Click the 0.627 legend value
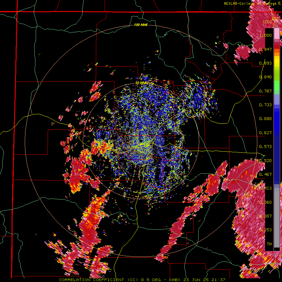The height and width of the screenshot is (282, 282). [265, 133]
